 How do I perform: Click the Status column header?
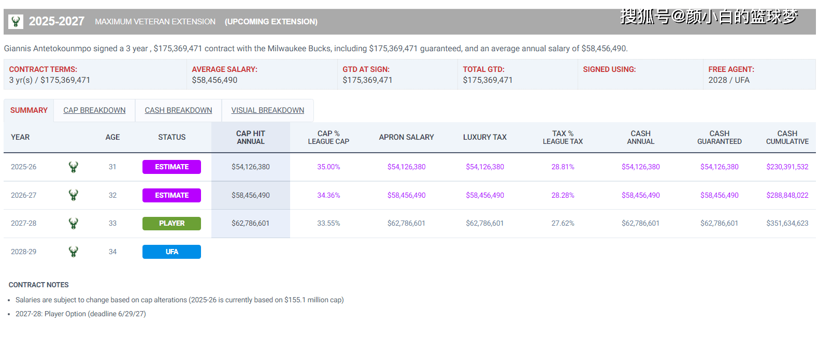point(172,137)
